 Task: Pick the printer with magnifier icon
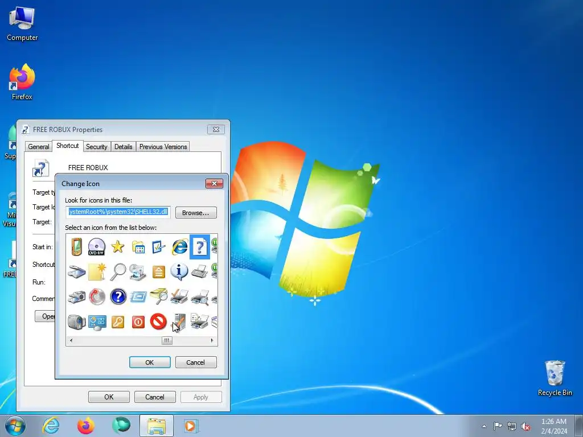point(200,297)
